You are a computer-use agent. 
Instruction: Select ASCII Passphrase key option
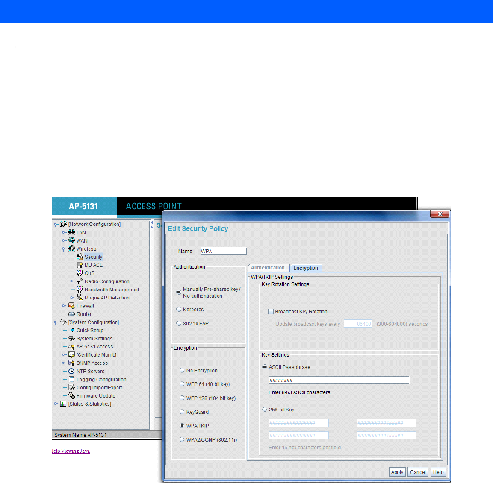pos(264,367)
